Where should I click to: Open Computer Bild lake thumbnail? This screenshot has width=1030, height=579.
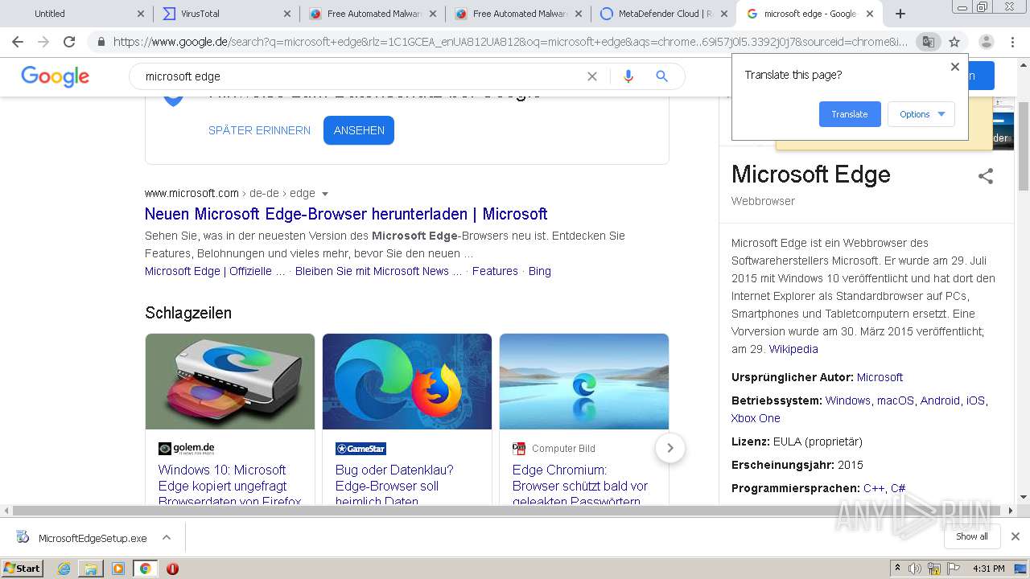point(584,381)
